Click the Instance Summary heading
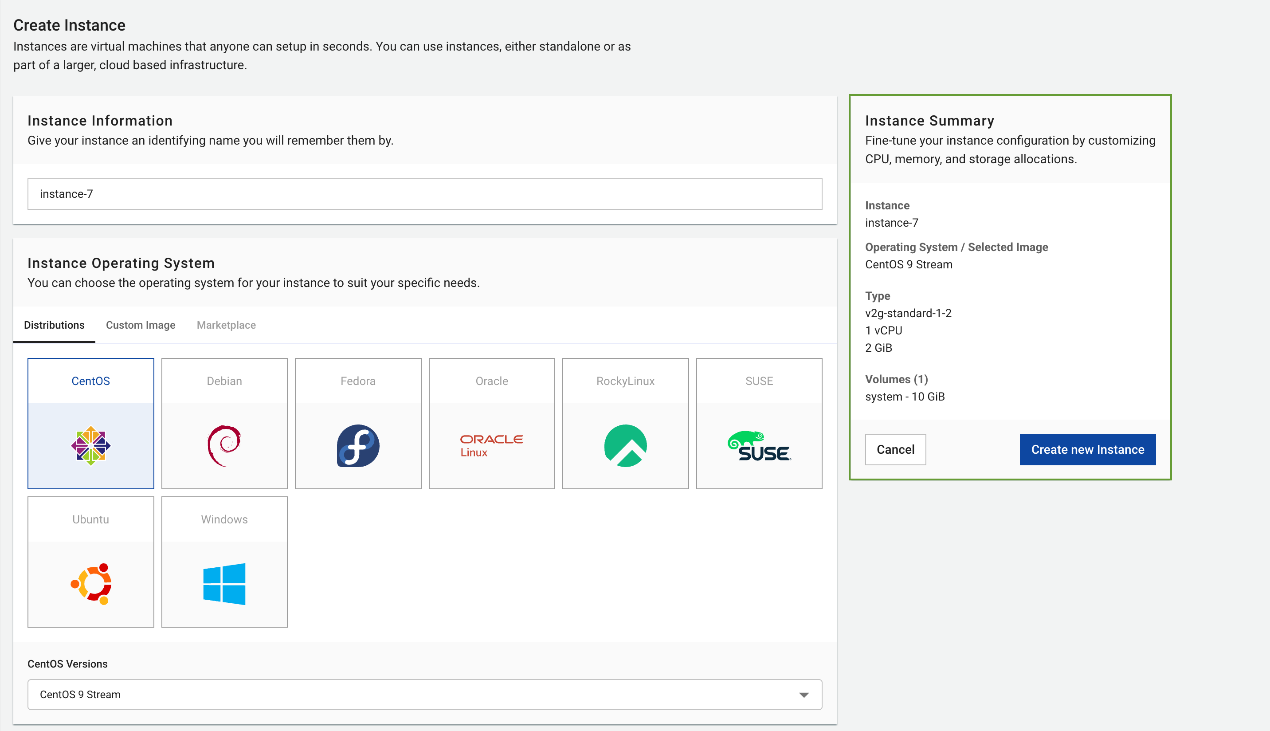Viewport: 1270px width, 731px height. (929, 121)
